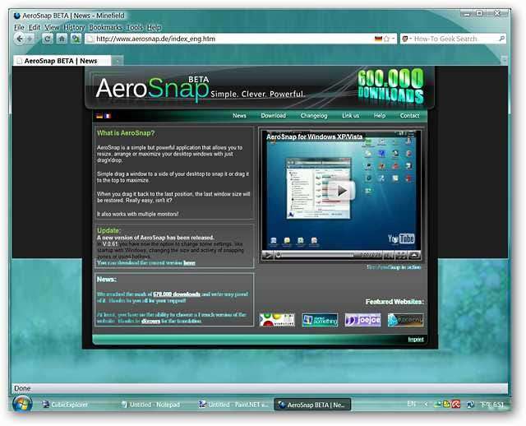Go back using browser Back arrow
Viewport: 526px width, 426px height.
click(x=19, y=39)
